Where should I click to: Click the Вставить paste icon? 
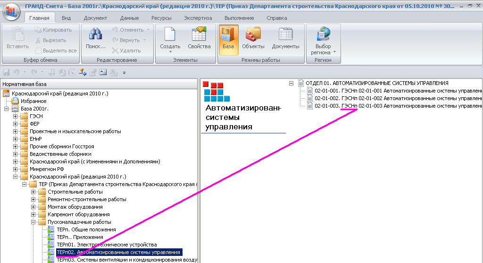(17, 34)
